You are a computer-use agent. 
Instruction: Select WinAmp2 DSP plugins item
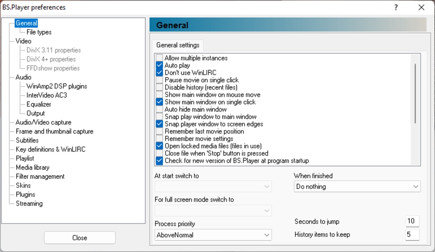(57, 86)
